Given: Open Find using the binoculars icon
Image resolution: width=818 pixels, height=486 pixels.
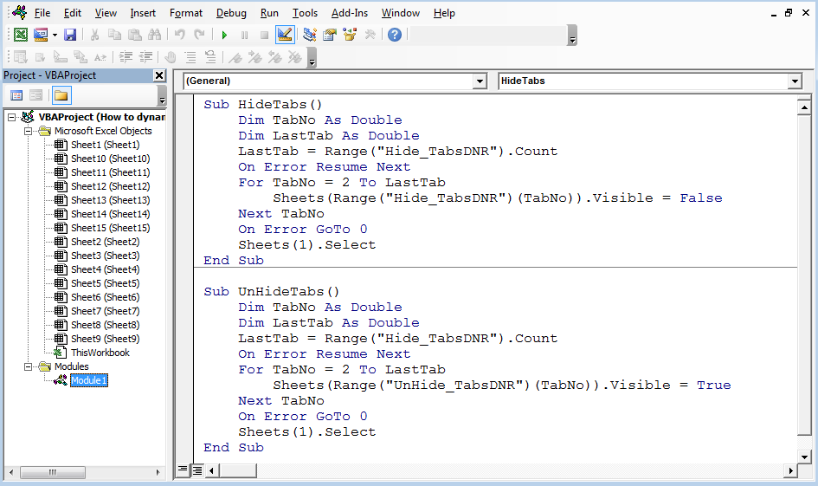Looking at the screenshot, I should 154,35.
